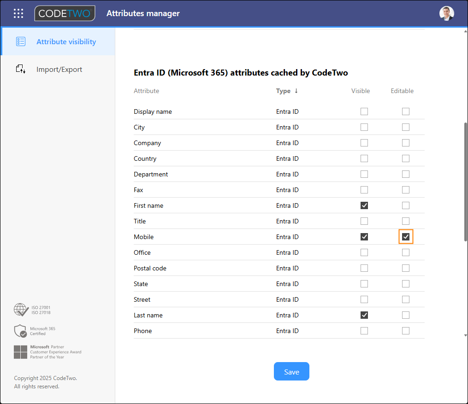Enable Visible checkbox for Display name
This screenshot has width=468, height=404.
click(364, 111)
